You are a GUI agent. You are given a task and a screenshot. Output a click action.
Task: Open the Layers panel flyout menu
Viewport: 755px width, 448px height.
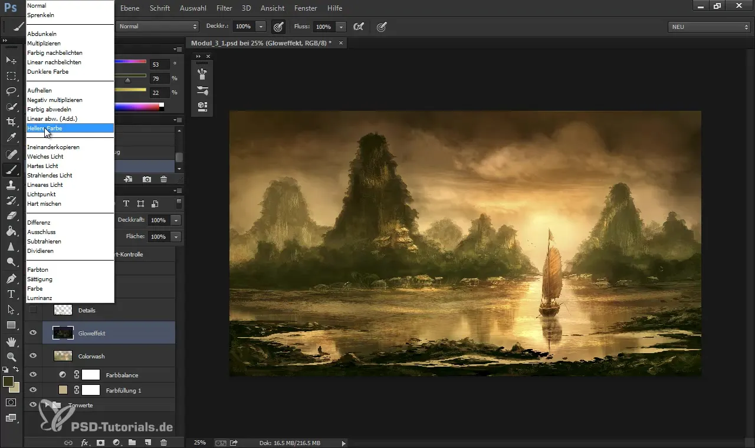pos(178,191)
